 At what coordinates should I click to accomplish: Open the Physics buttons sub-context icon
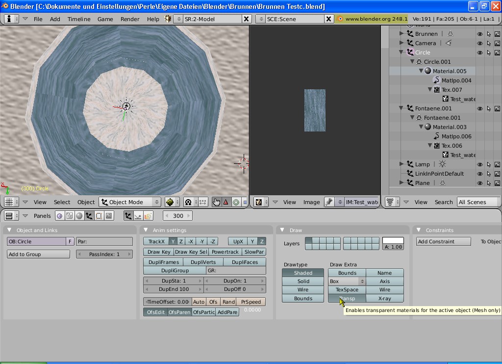coord(138,216)
